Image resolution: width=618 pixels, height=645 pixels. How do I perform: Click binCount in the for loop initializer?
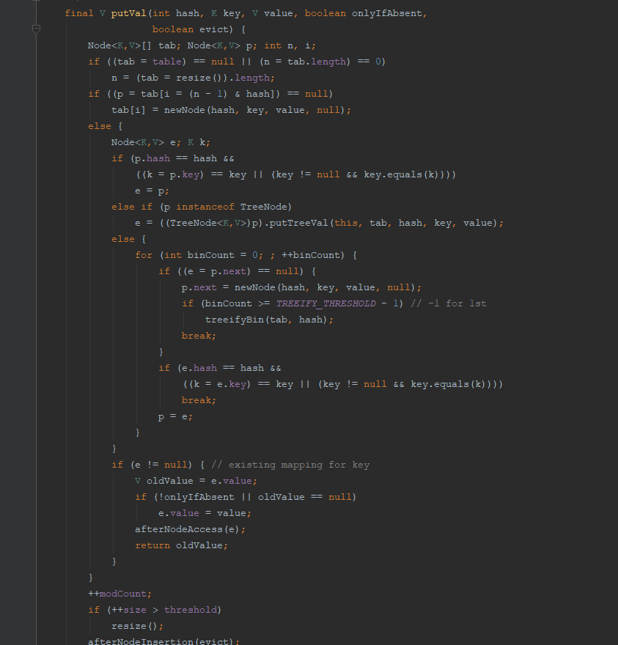pos(210,255)
